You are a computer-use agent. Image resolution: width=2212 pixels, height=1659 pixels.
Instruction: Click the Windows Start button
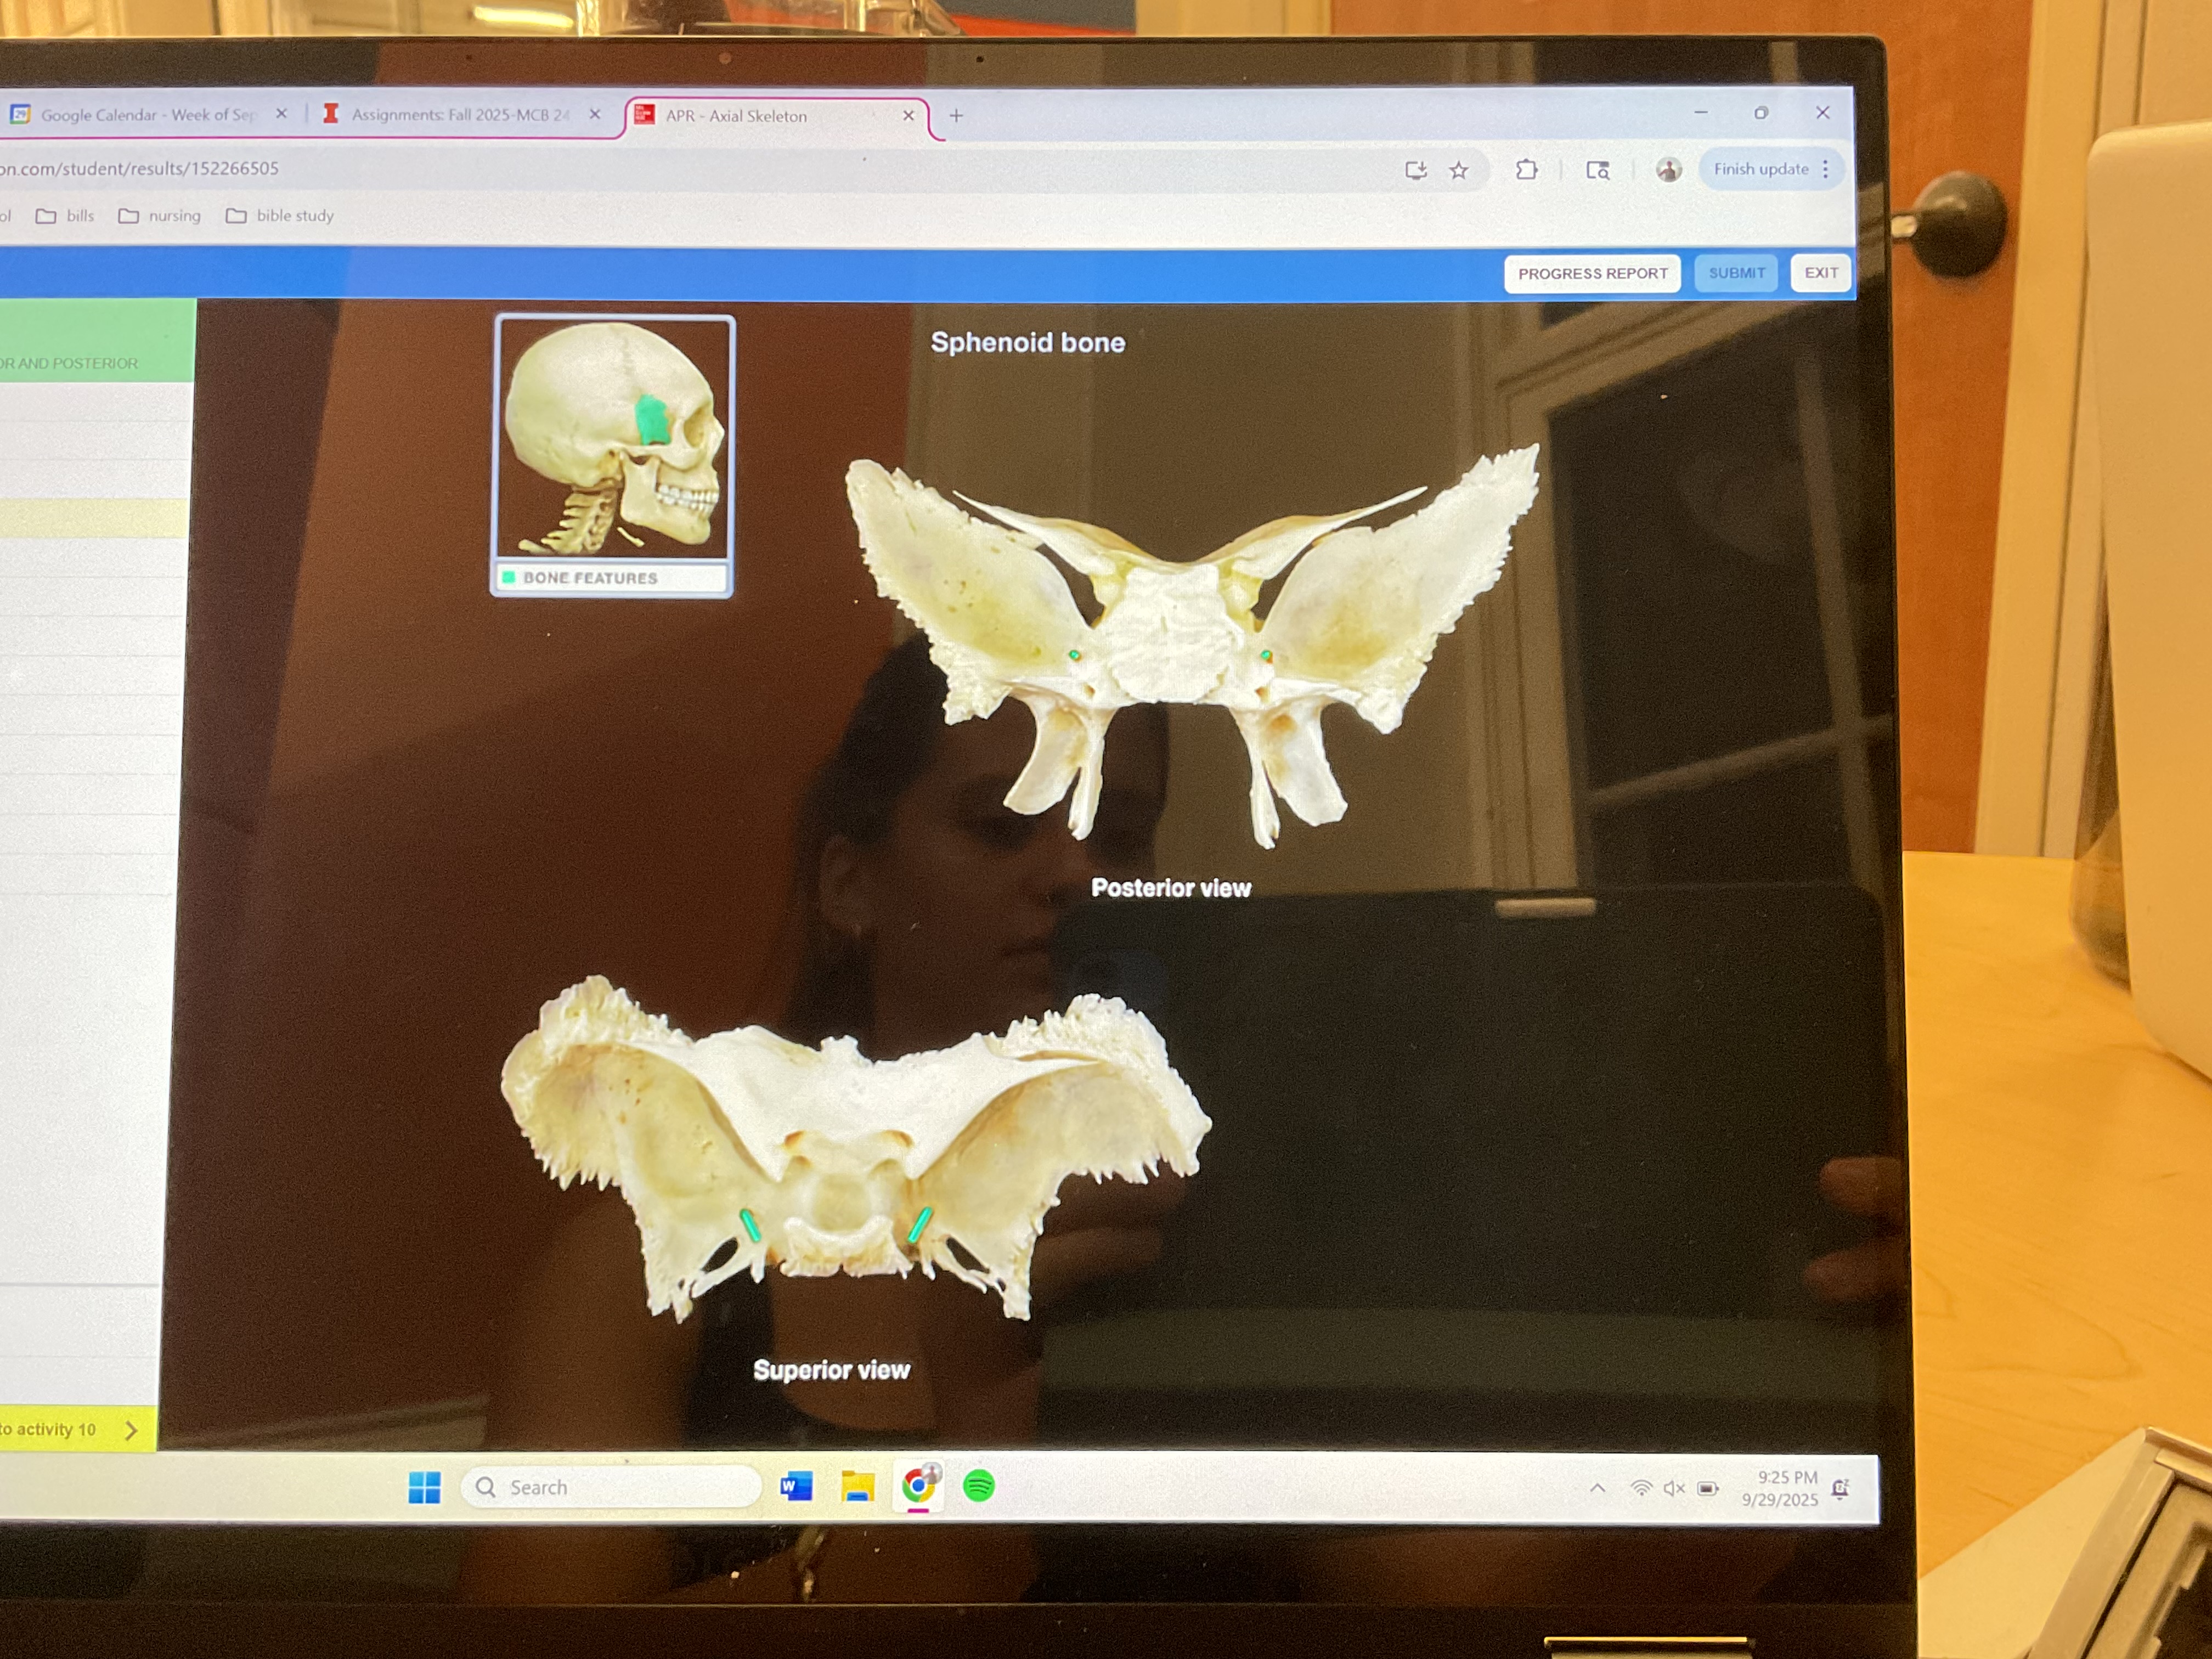pos(424,1487)
